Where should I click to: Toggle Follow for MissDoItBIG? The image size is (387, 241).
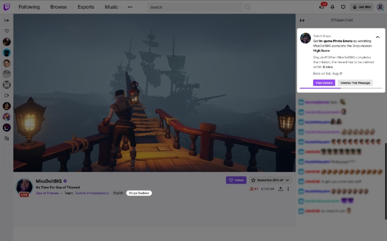click(x=236, y=180)
